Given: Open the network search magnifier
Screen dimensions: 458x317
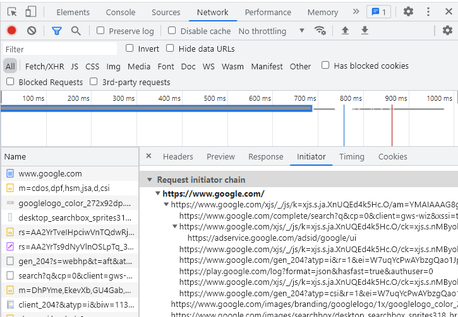Looking at the screenshot, I should [76, 31].
